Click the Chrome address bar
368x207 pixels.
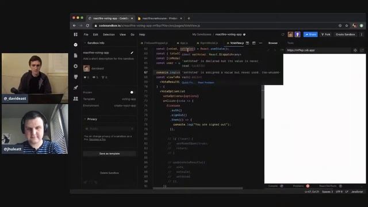click(x=216, y=25)
